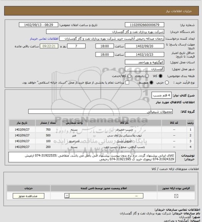This screenshot has width=202, height=222.
Task: Click the request creator field
Action: coord(112,39)
